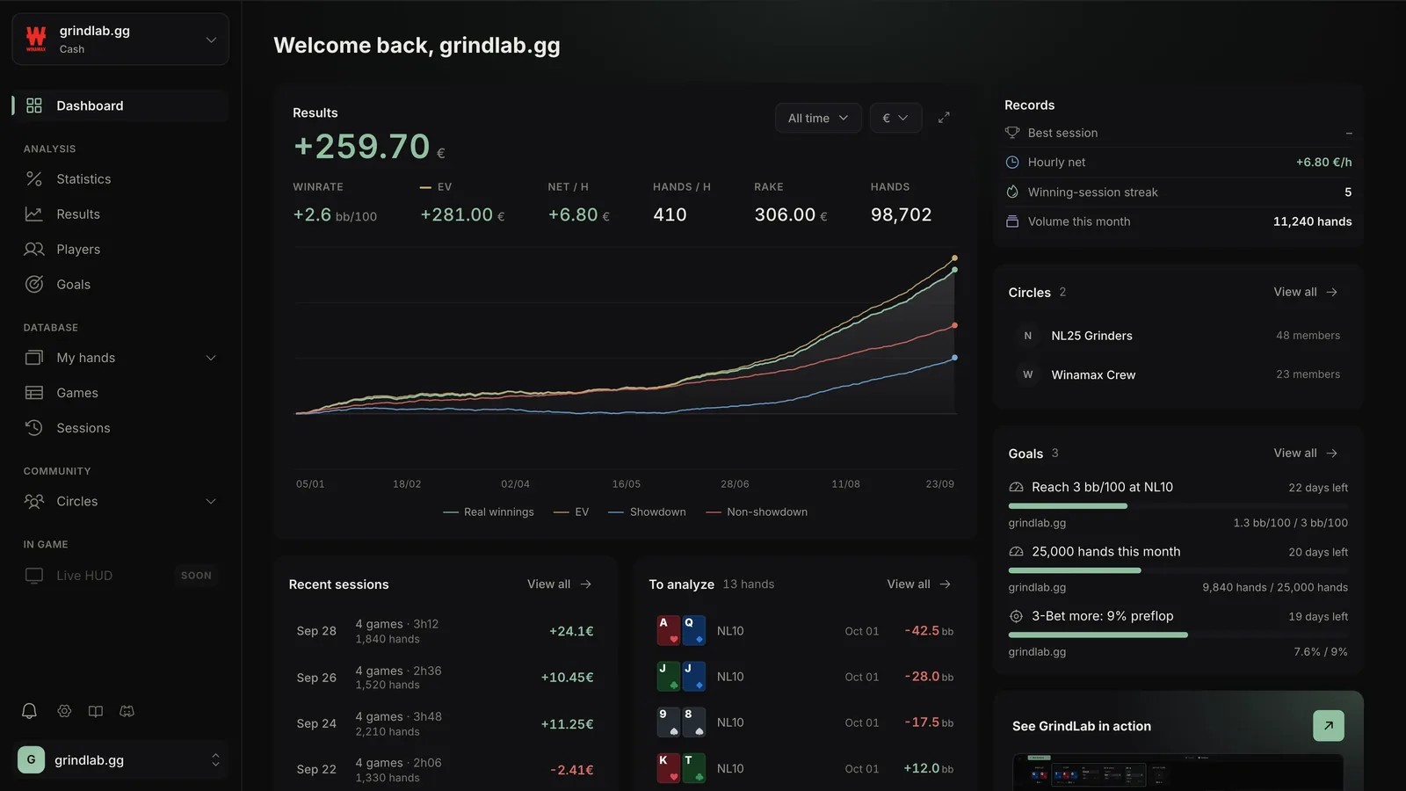
Task: Click View all in the Goals card
Action: [x=1306, y=453]
